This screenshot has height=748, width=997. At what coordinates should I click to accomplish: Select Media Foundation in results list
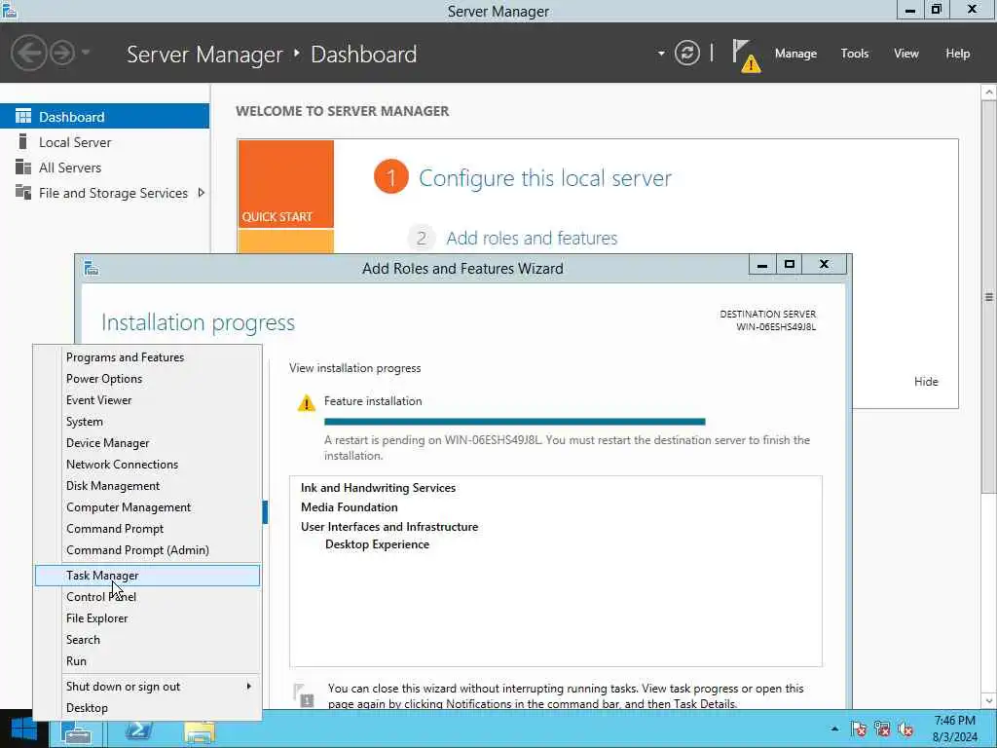tap(350, 506)
